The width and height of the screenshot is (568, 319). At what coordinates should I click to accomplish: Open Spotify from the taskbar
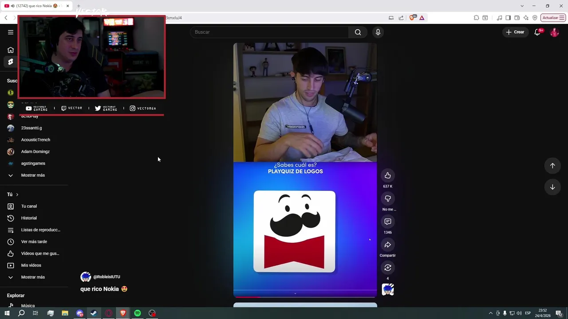coord(138,313)
